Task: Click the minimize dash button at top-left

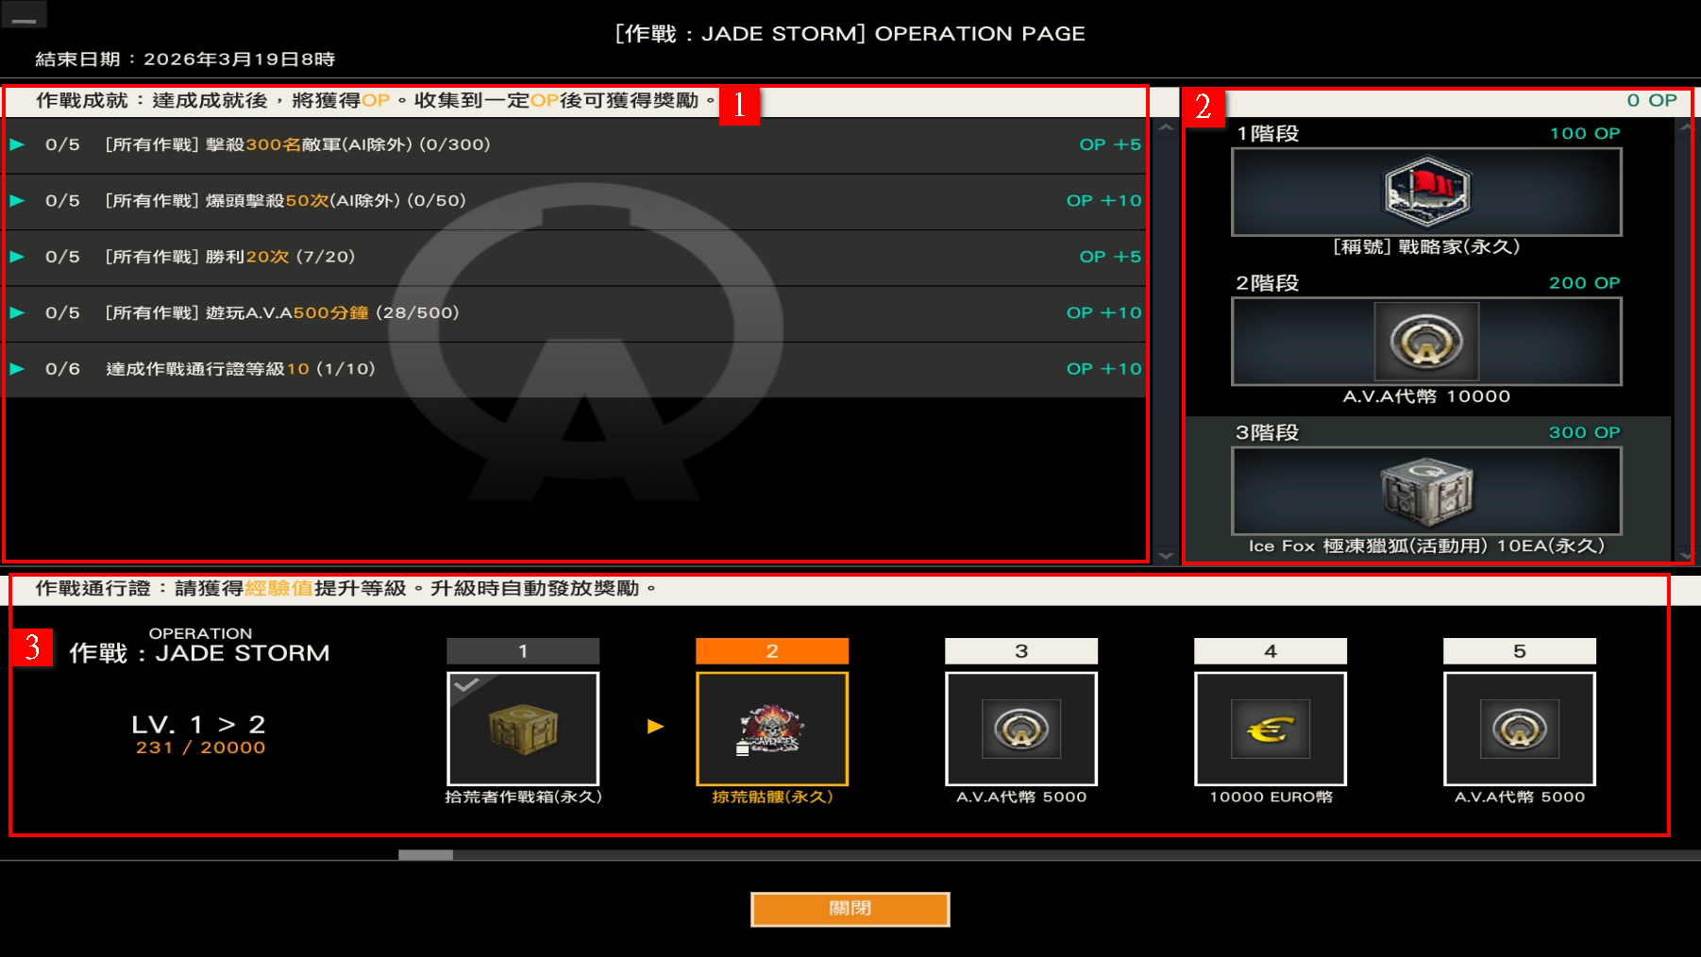Action: click(x=25, y=16)
